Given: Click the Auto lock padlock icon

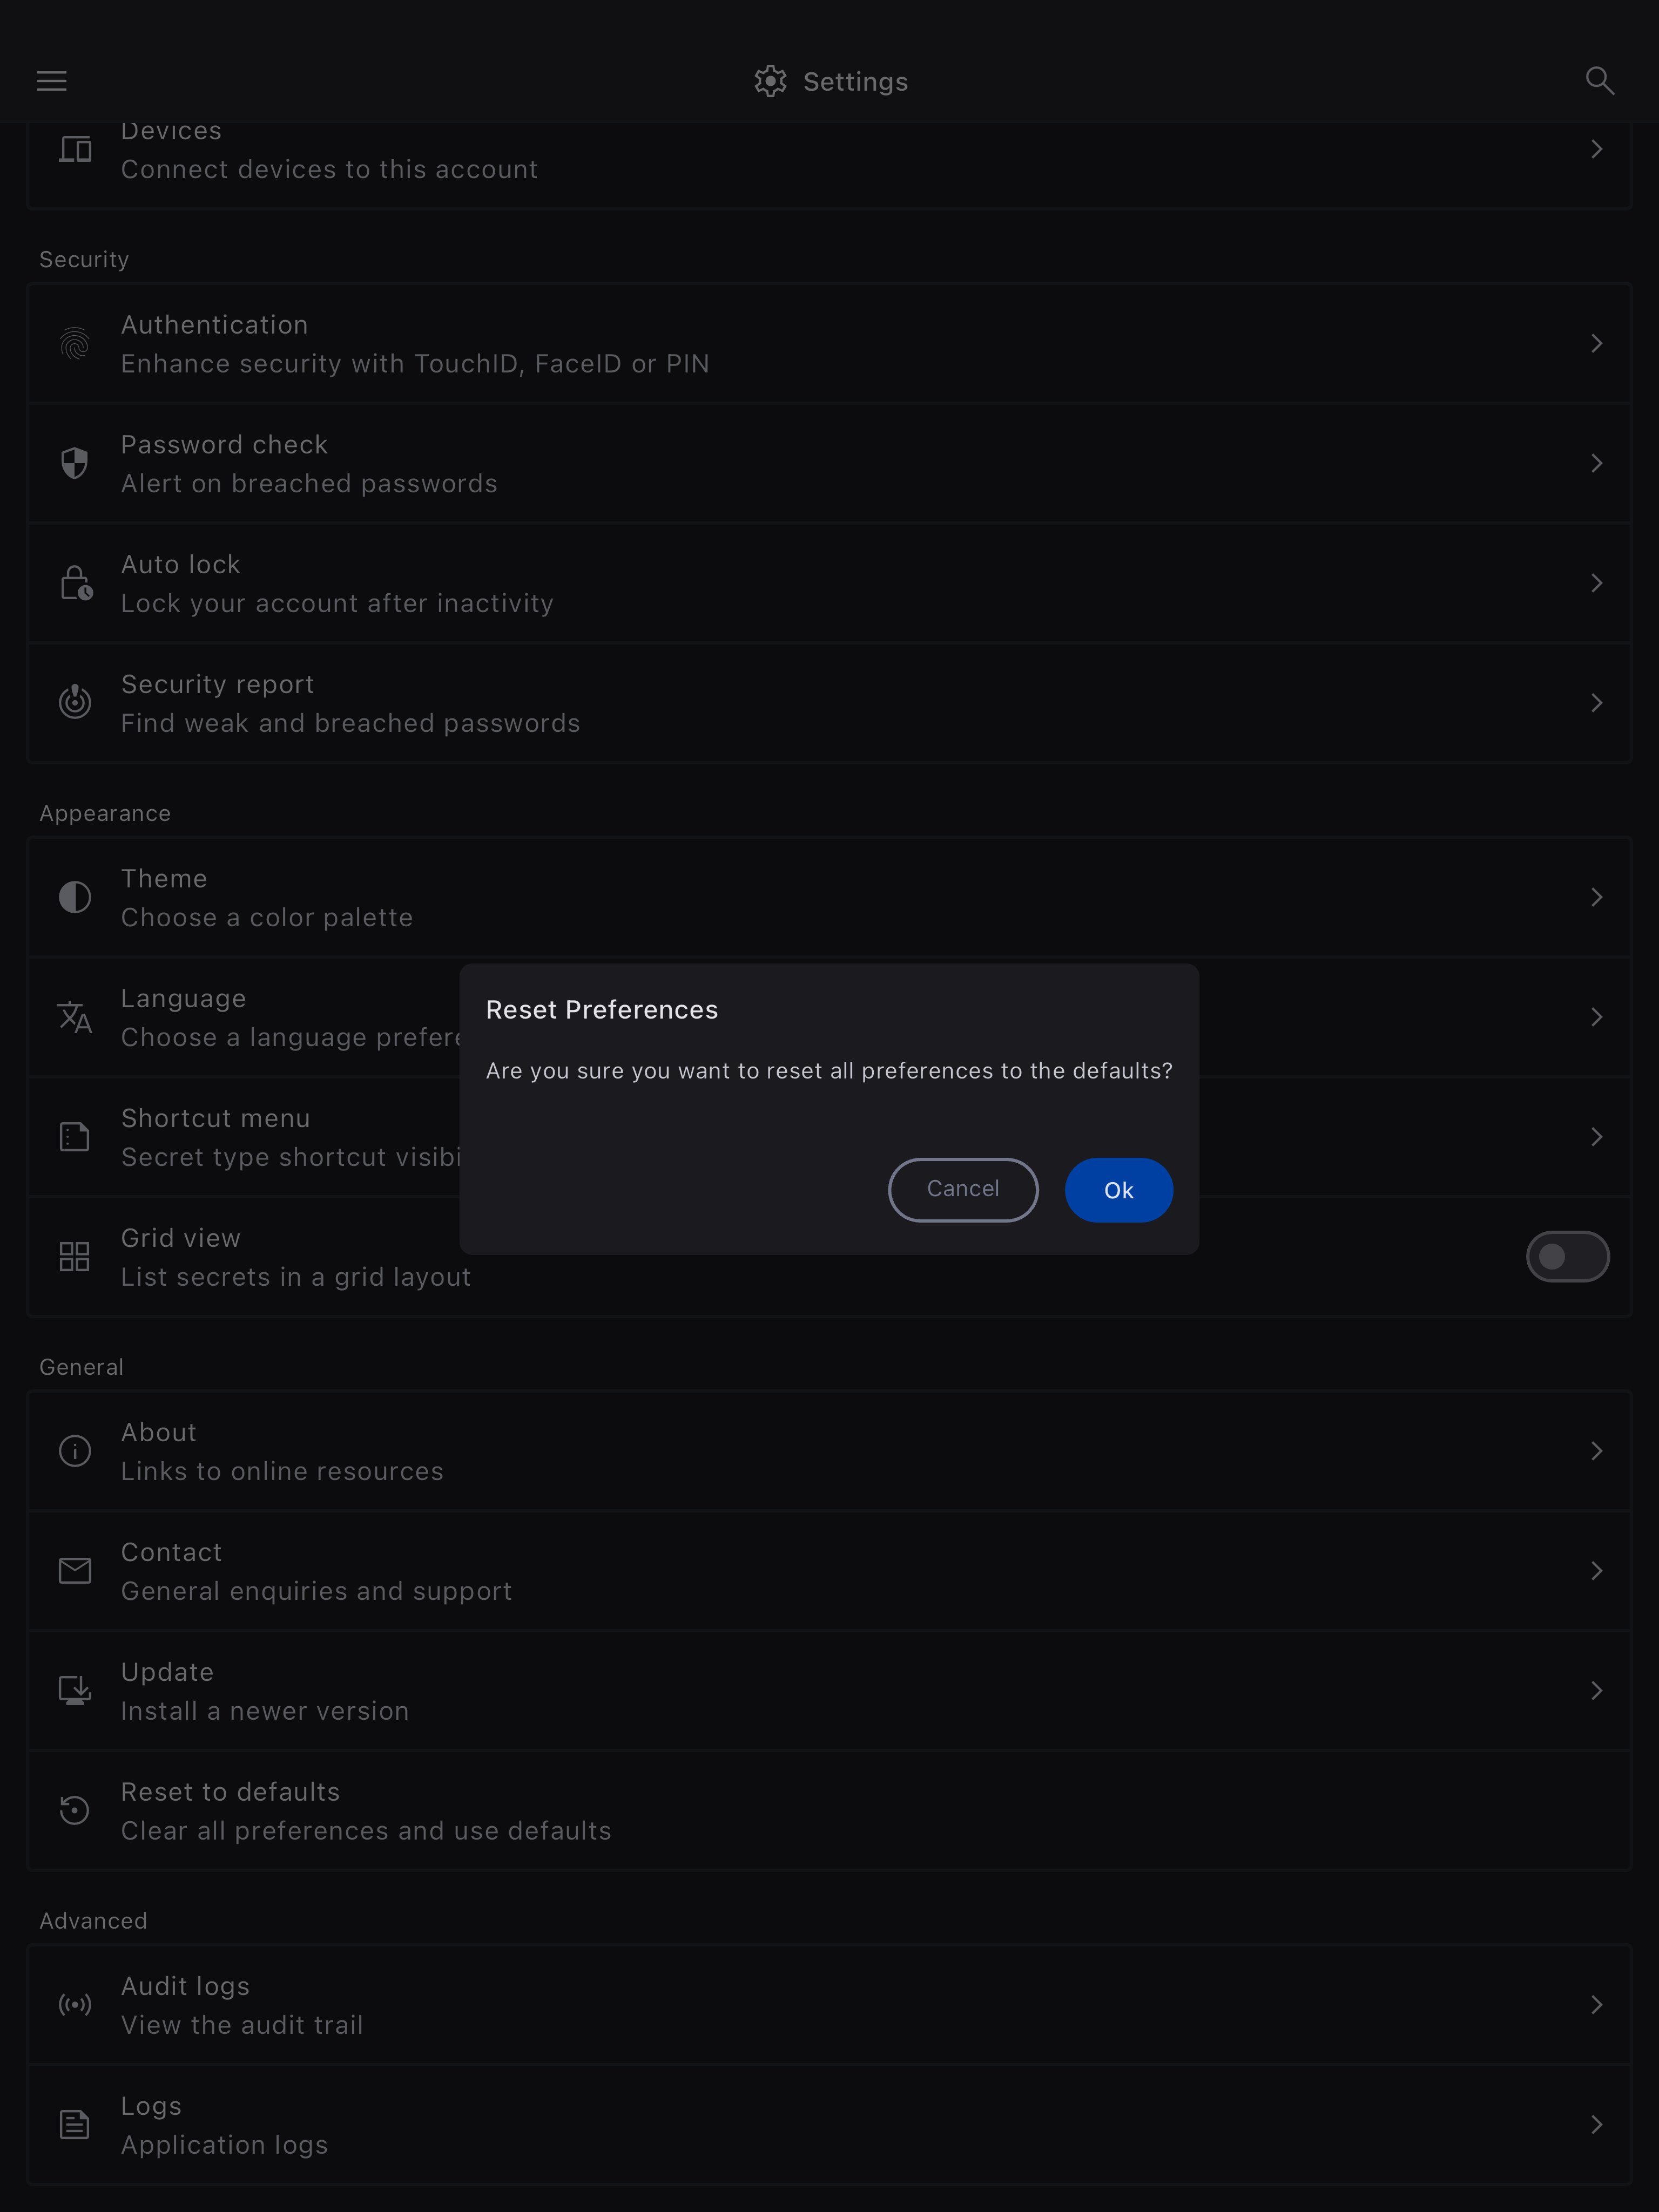Looking at the screenshot, I should [x=75, y=583].
